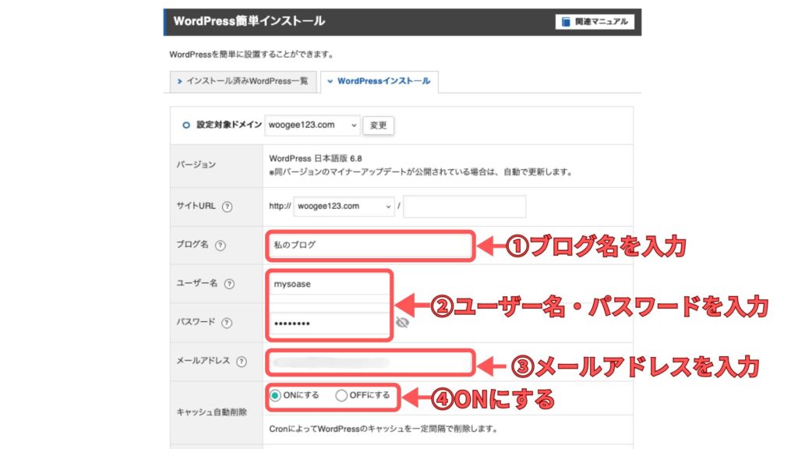798x449 pixels.
Task: Click the ブログ名 input field
Action: (370, 246)
